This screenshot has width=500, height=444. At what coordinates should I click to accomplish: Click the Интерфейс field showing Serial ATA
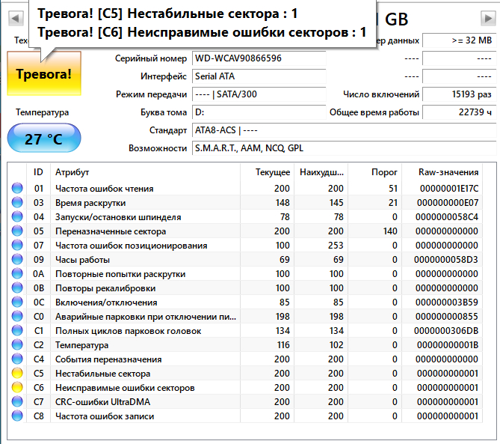point(258,76)
